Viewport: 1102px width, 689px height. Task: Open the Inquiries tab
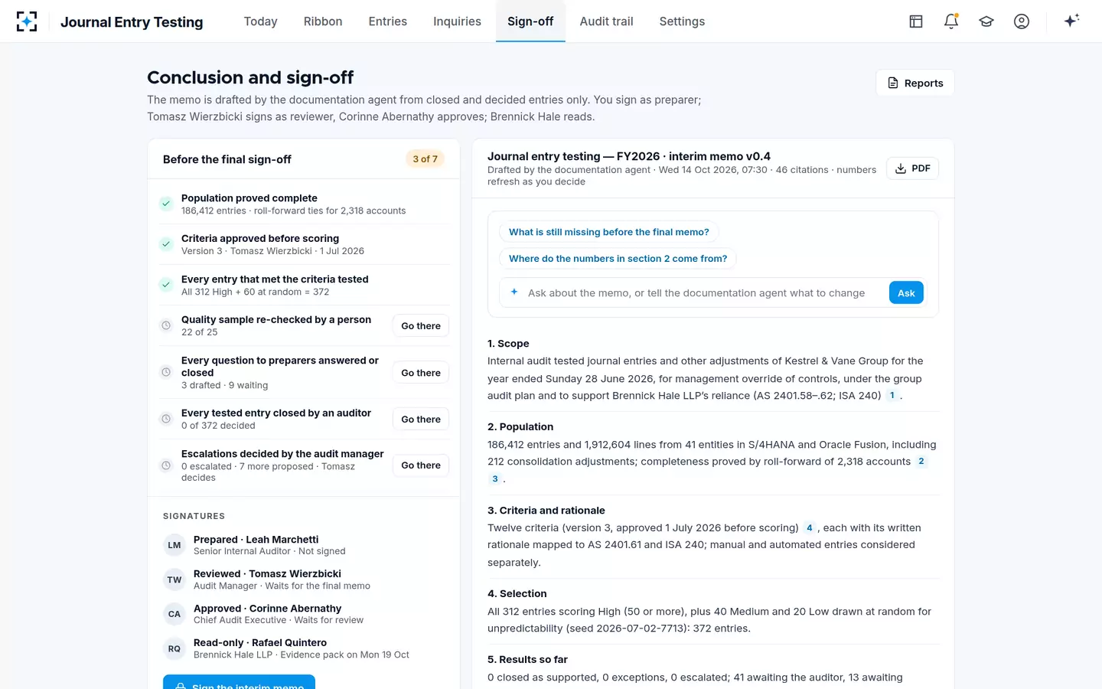pyautogui.click(x=457, y=21)
